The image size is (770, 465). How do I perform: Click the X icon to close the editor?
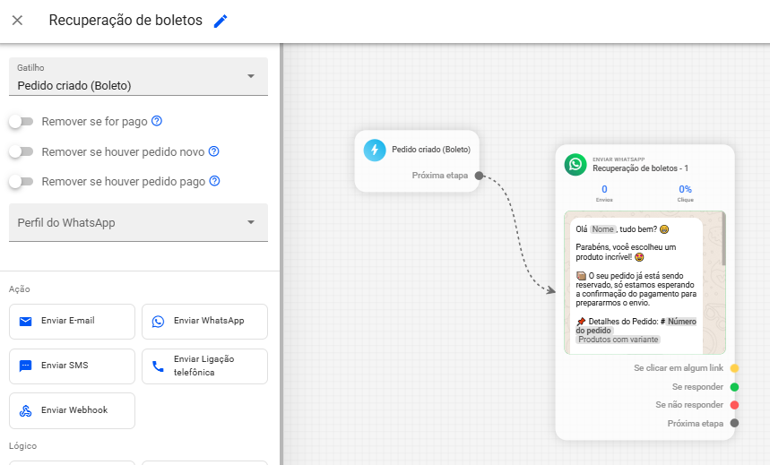[x=17, y=21]
